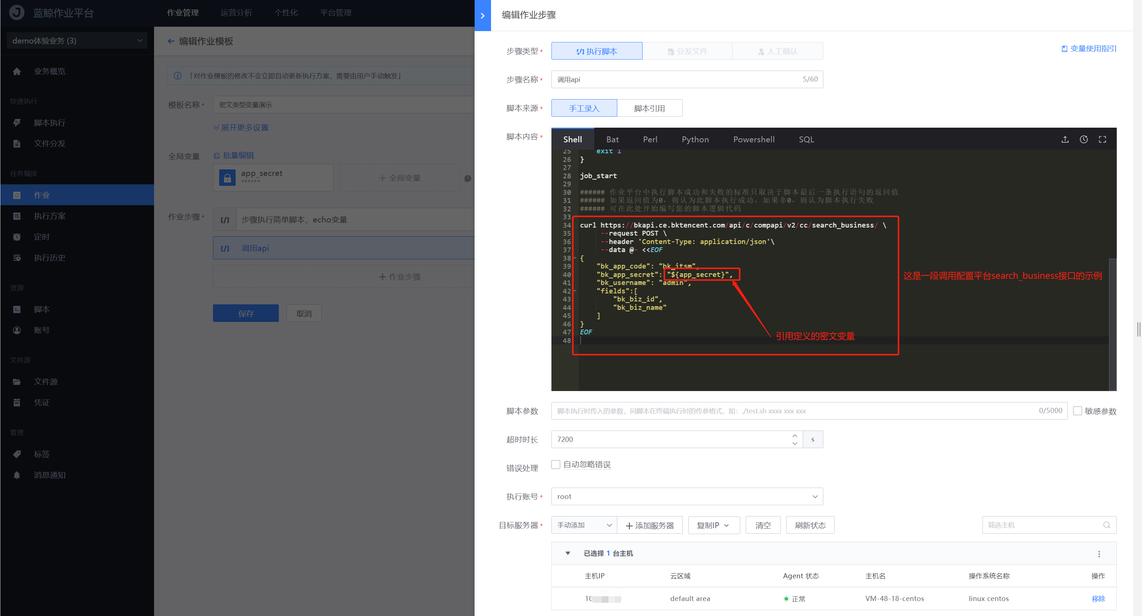Click the upload script icon in editor
Viewport: 1142px width, 616px height.
click(x=1065, y=139)
